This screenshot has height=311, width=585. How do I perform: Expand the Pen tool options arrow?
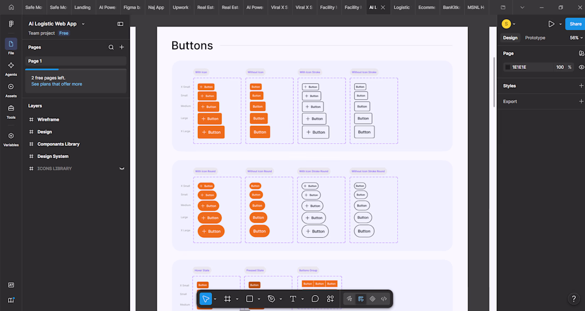click(281, 299)
